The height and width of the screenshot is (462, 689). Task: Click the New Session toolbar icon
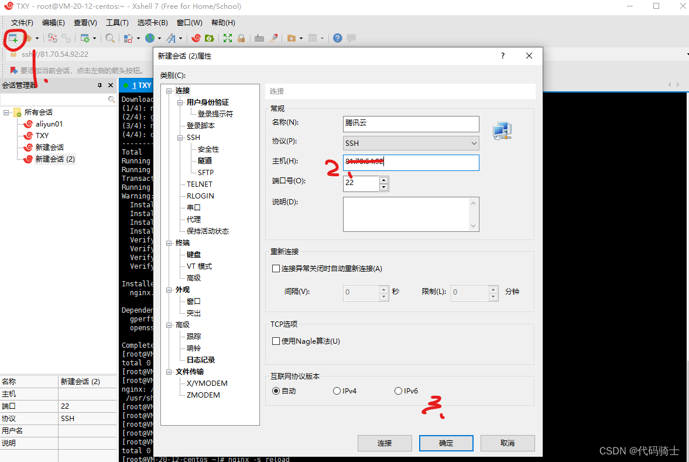tap(13, 38)
